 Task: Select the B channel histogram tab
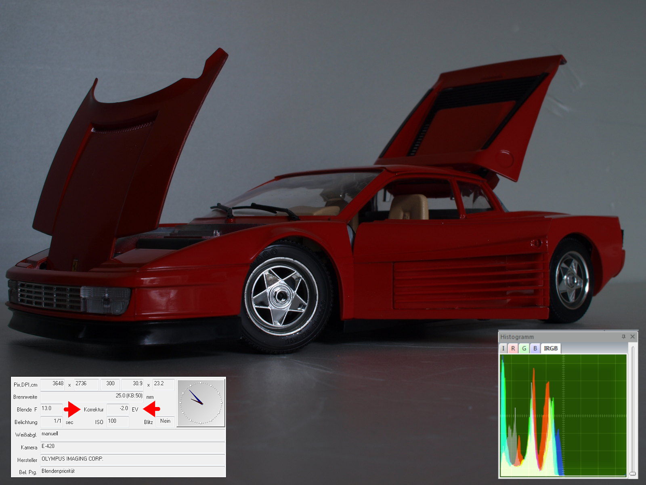pos(535,348)
